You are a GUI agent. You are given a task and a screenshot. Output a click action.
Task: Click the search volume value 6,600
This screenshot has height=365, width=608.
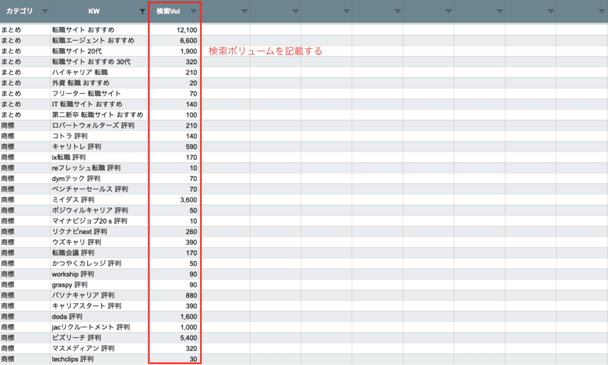188,40
